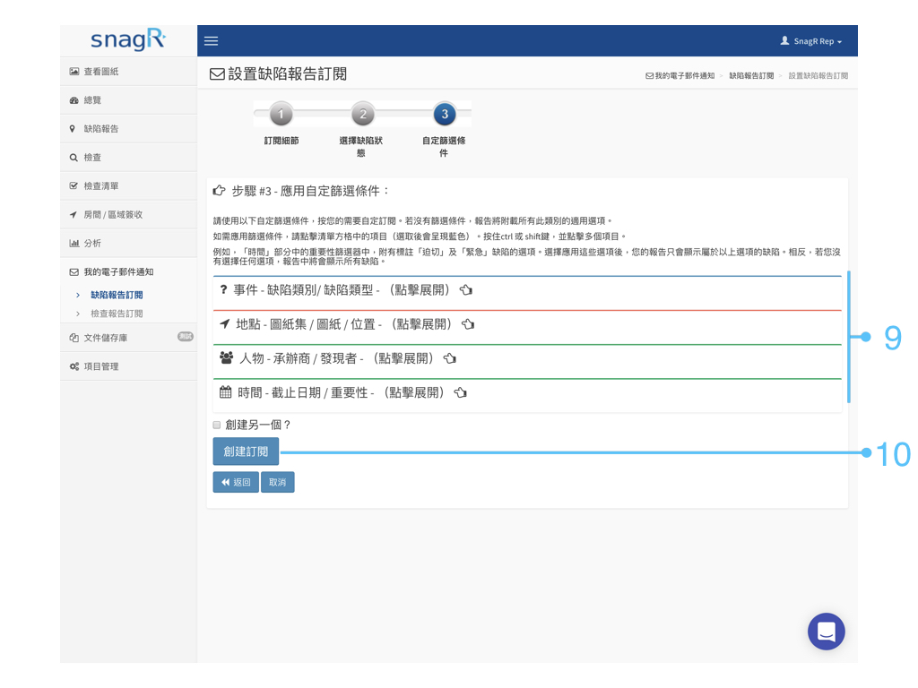
Task: Click pointing hand icon on 人物 row
Action: pyautogui.click(x=450, y=358)
